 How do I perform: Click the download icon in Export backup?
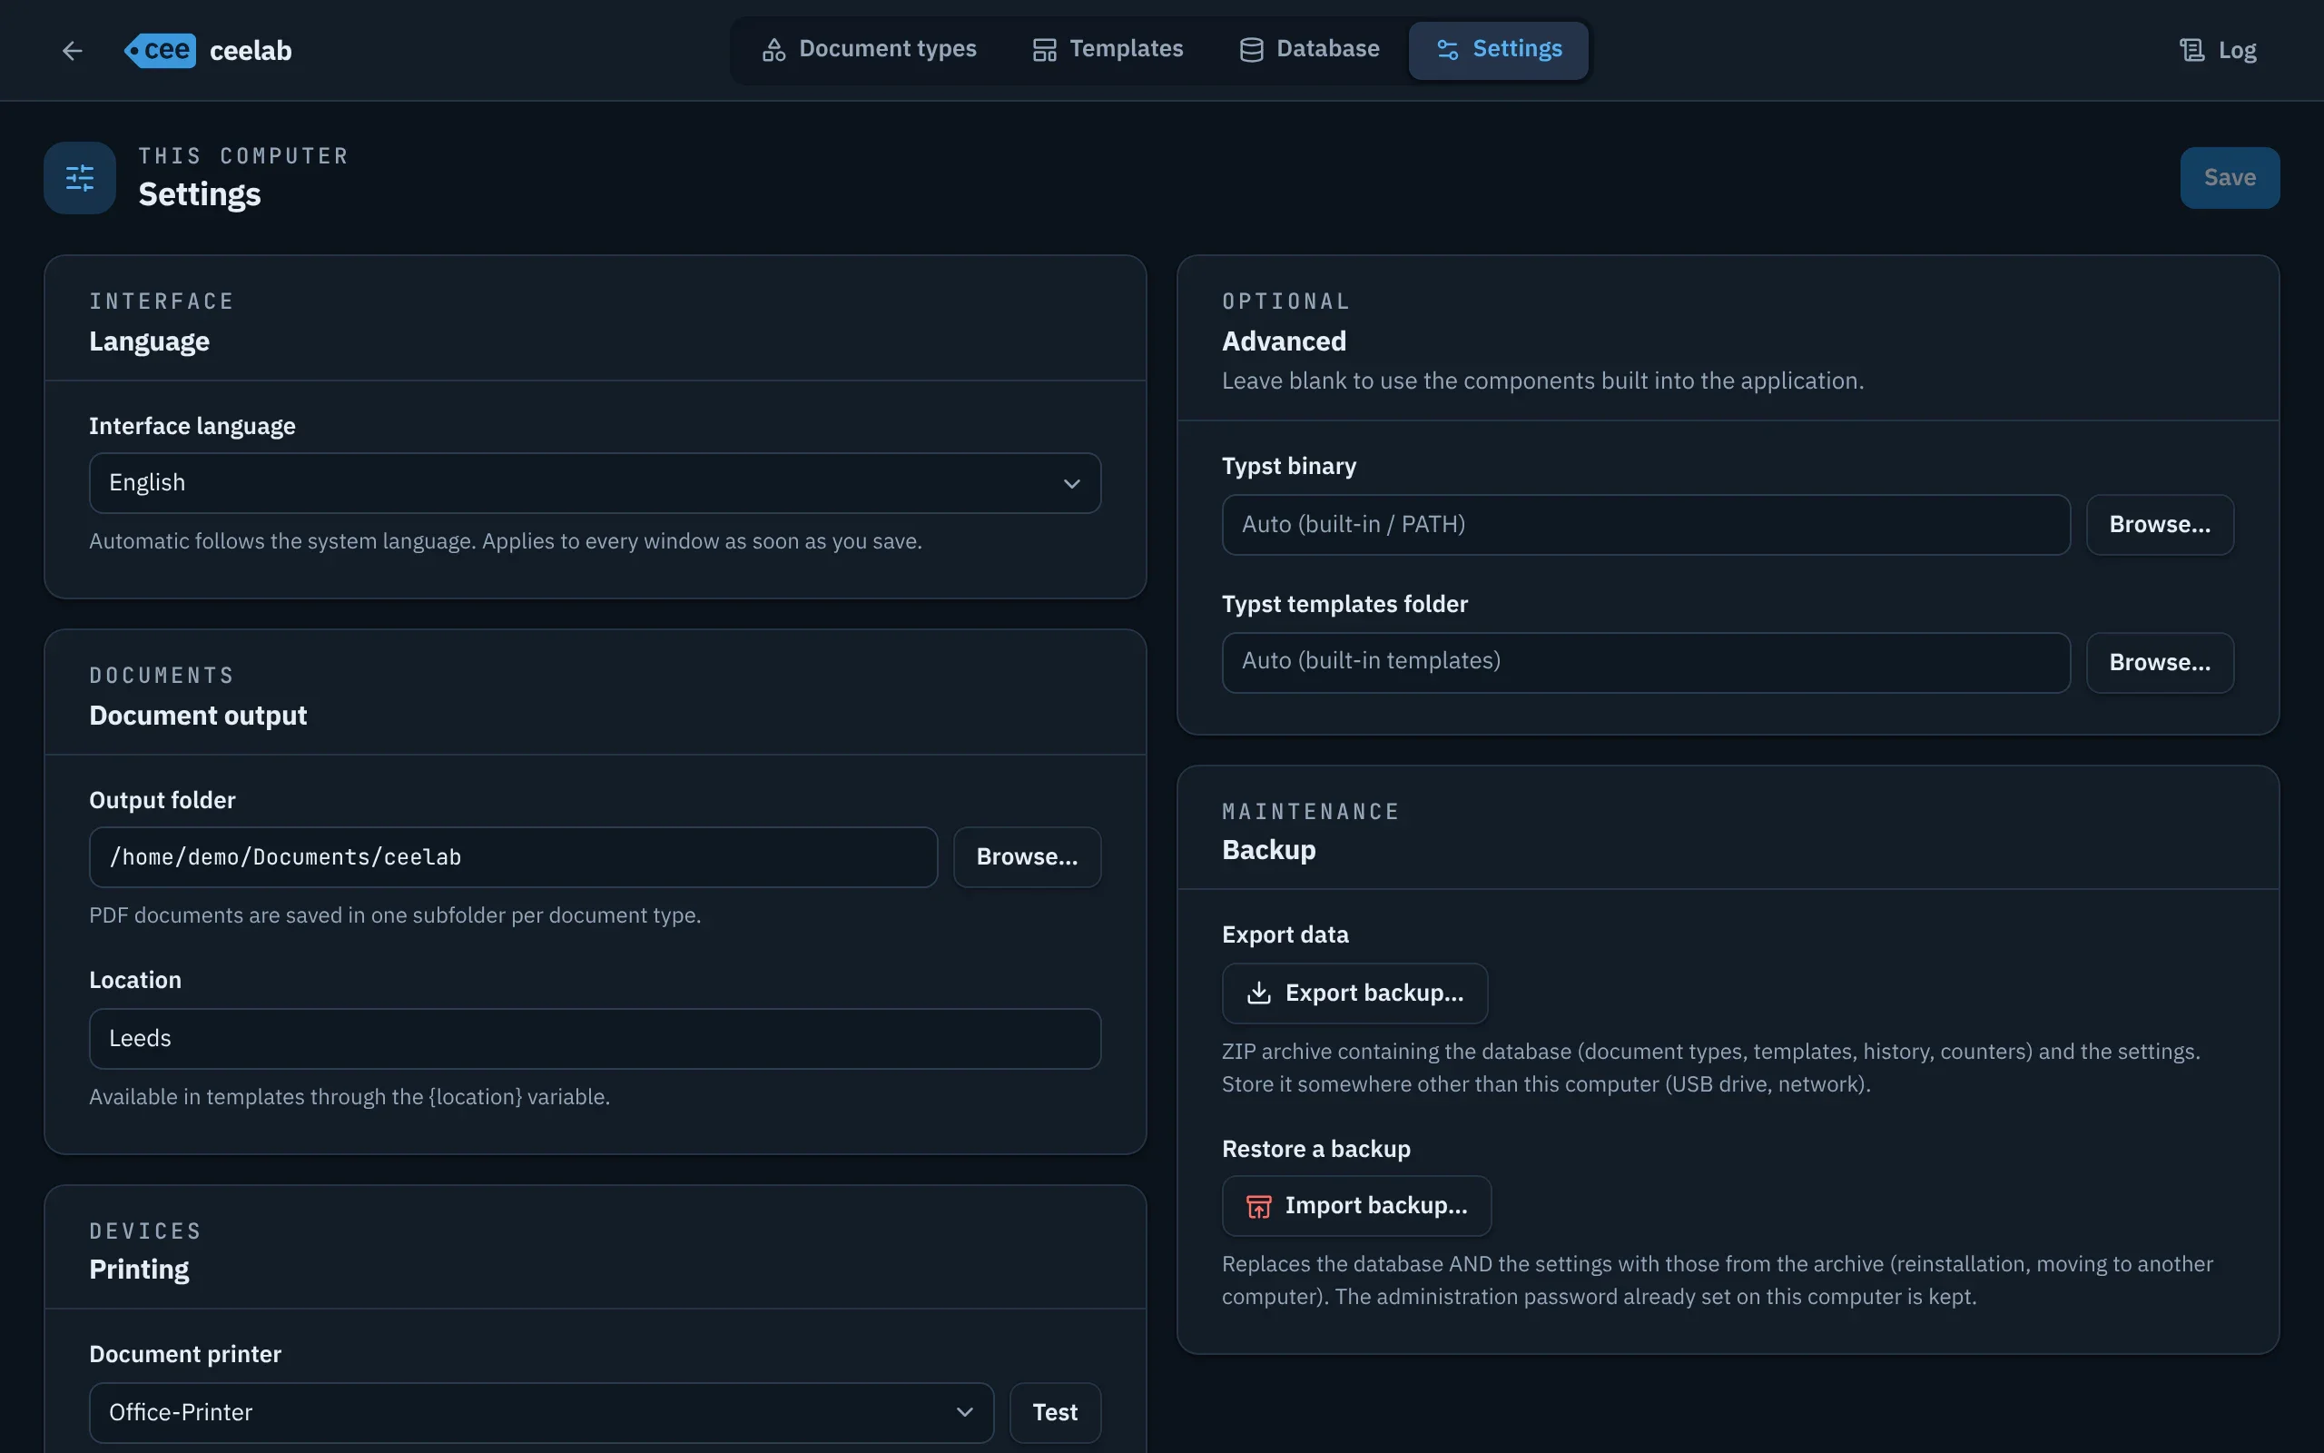tap(1258, 993)
